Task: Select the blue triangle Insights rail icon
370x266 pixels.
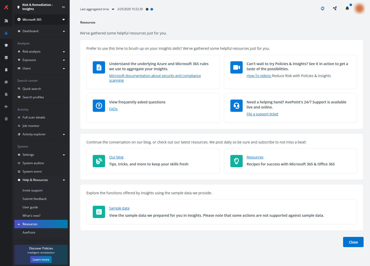Action: pos(6,33)
